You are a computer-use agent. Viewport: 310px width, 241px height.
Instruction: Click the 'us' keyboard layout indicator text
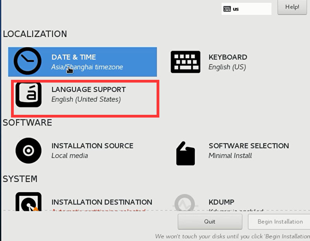pyautogui.click(x=236, y=9)
